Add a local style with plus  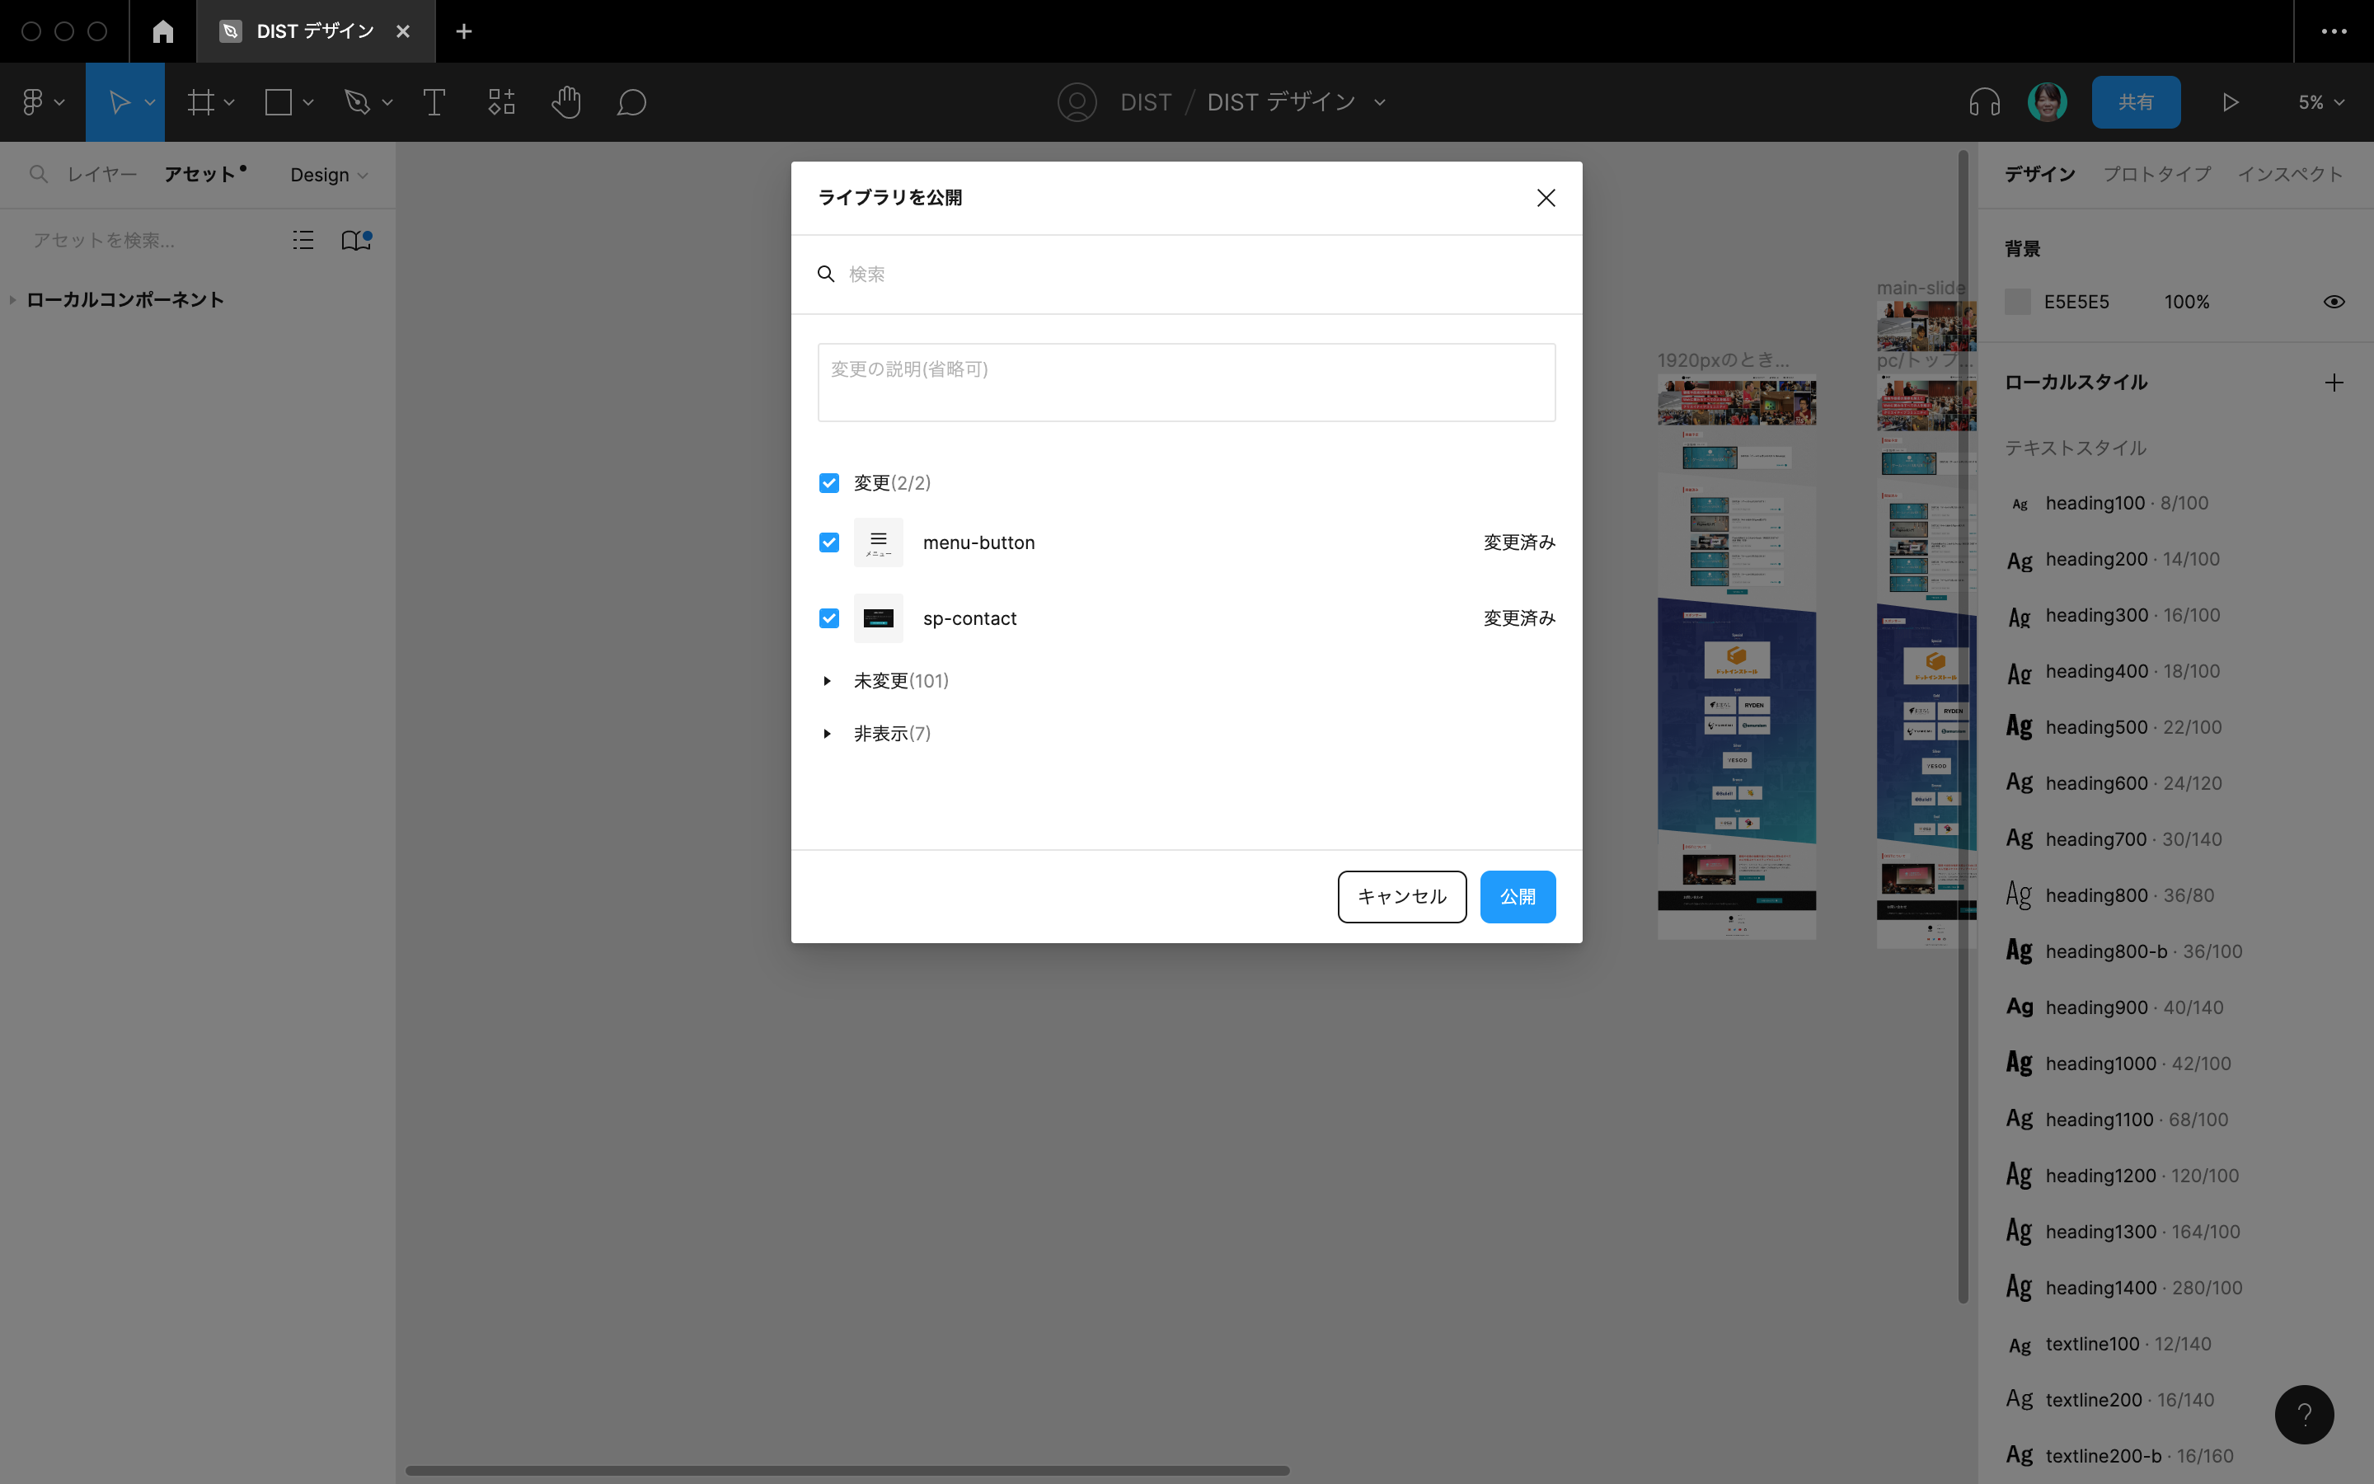(x=2334, y=383)
